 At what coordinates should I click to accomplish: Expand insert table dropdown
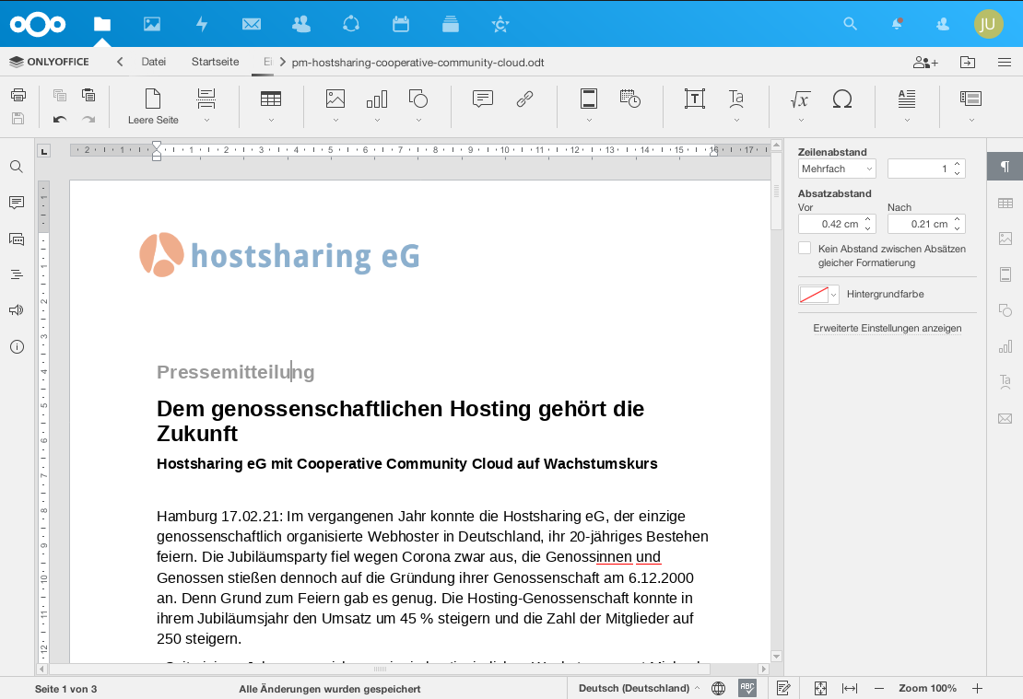[x=271, y=120]
